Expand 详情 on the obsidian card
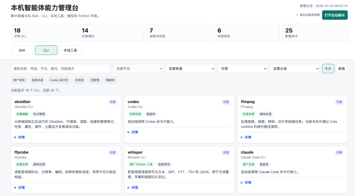355x196 pixels. (20, 137)
